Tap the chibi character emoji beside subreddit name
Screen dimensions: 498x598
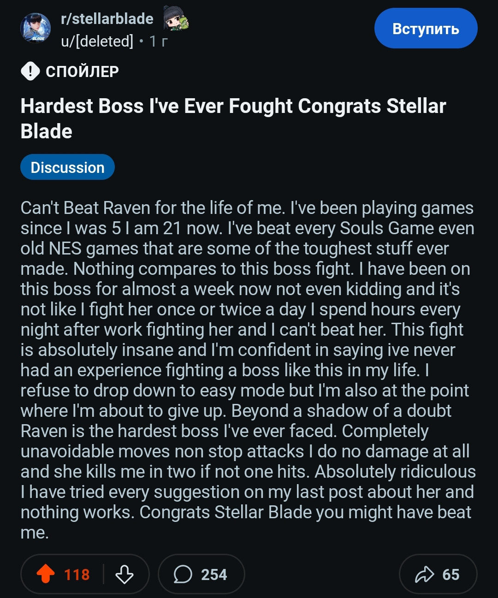coord(176,18)
